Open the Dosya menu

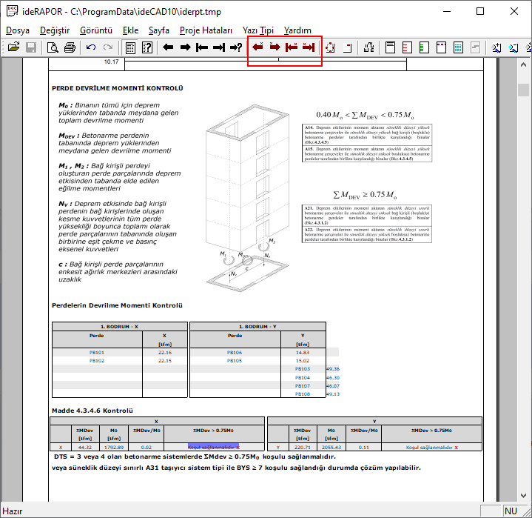click(18, 30)
